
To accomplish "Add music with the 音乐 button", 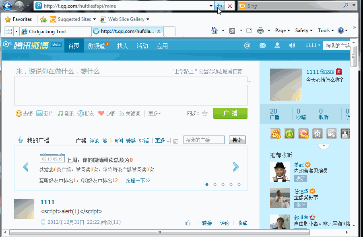I will (x=66, y=113).
